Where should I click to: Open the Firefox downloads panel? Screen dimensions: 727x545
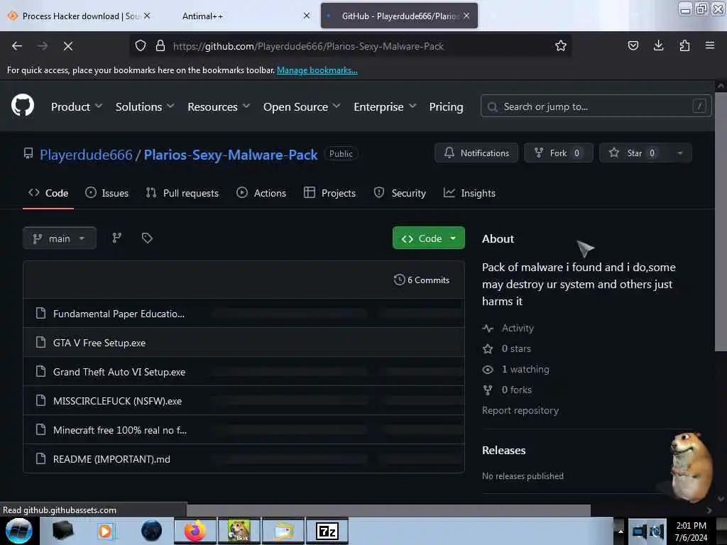[x=658, y=45]
